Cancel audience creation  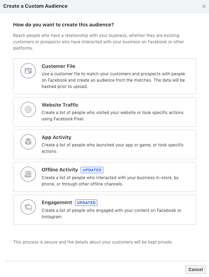196,269
